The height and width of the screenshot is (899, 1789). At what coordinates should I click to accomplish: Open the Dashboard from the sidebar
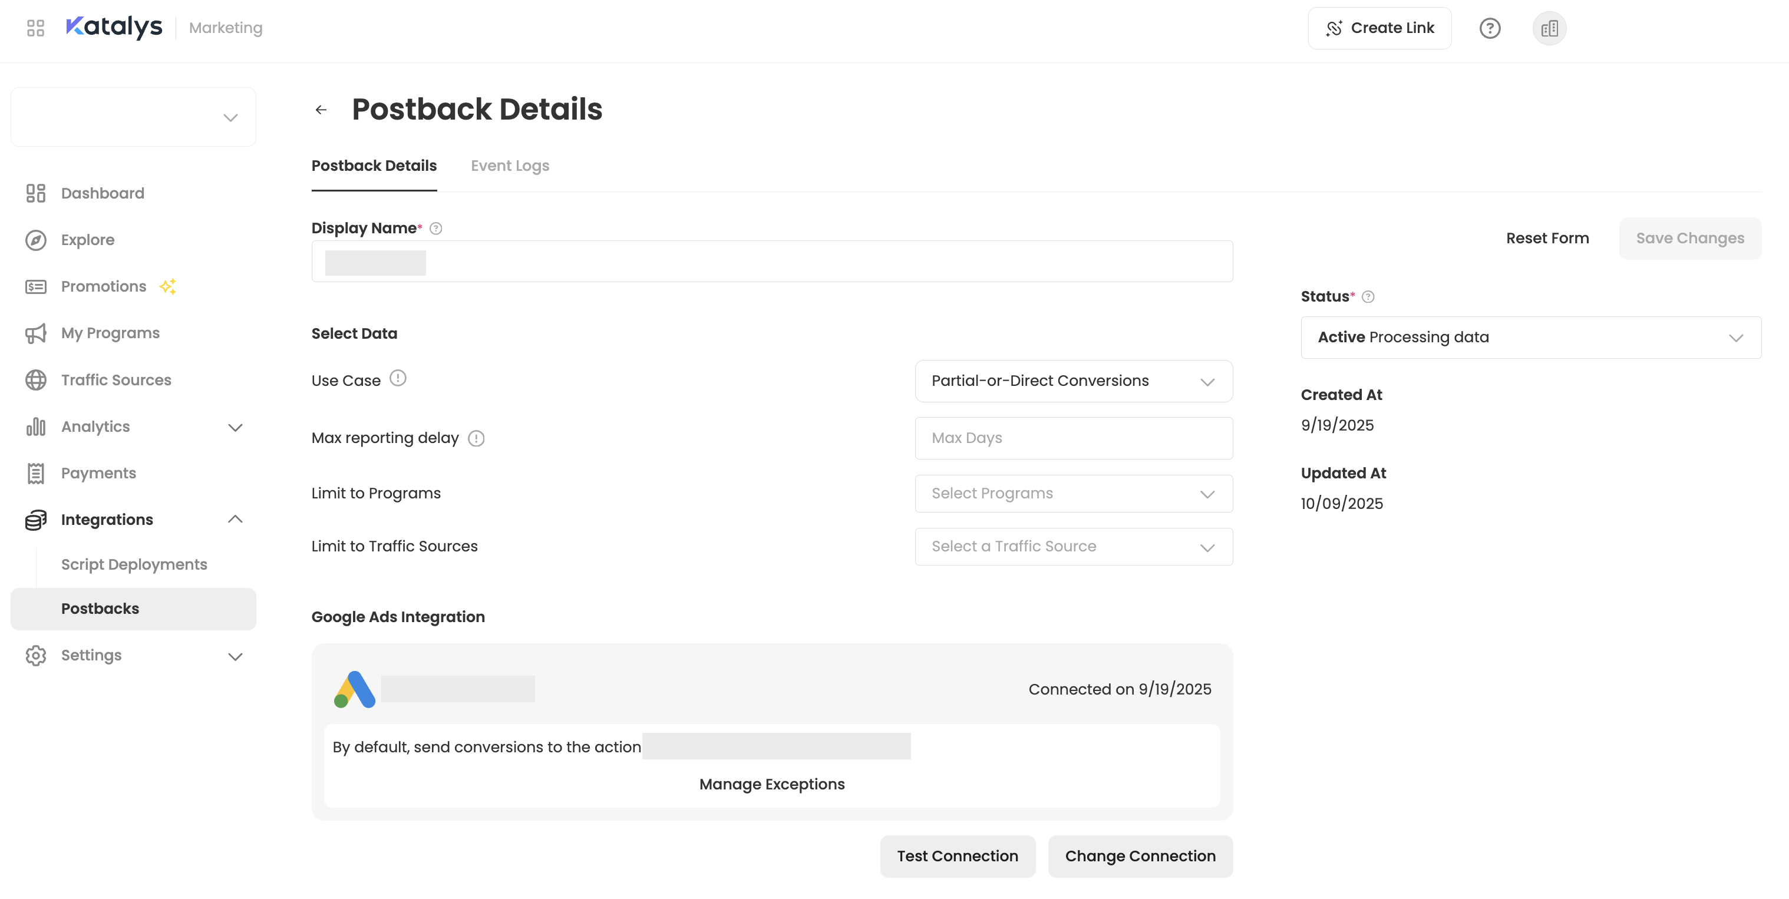point(102,193)
